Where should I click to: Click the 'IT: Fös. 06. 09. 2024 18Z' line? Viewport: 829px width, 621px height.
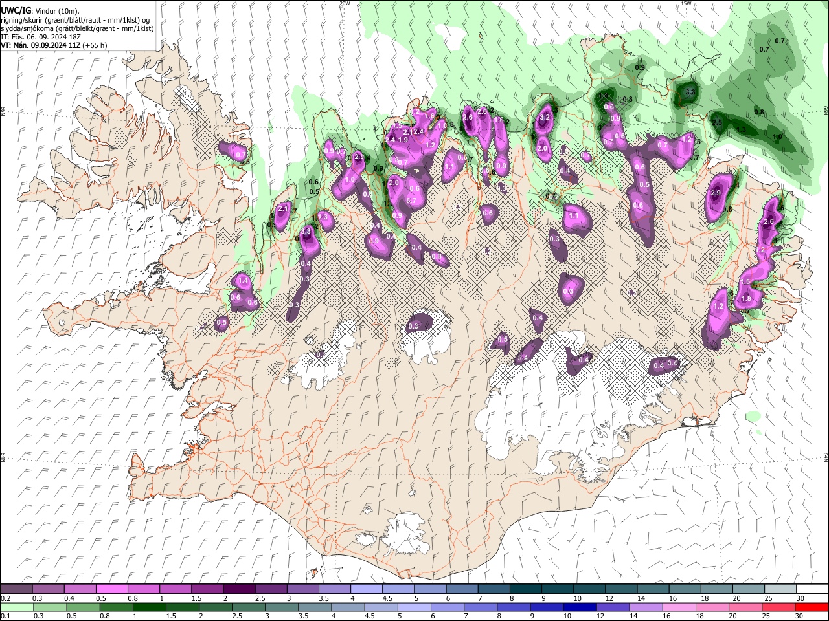pyautogui.click(x=41, y=37)
